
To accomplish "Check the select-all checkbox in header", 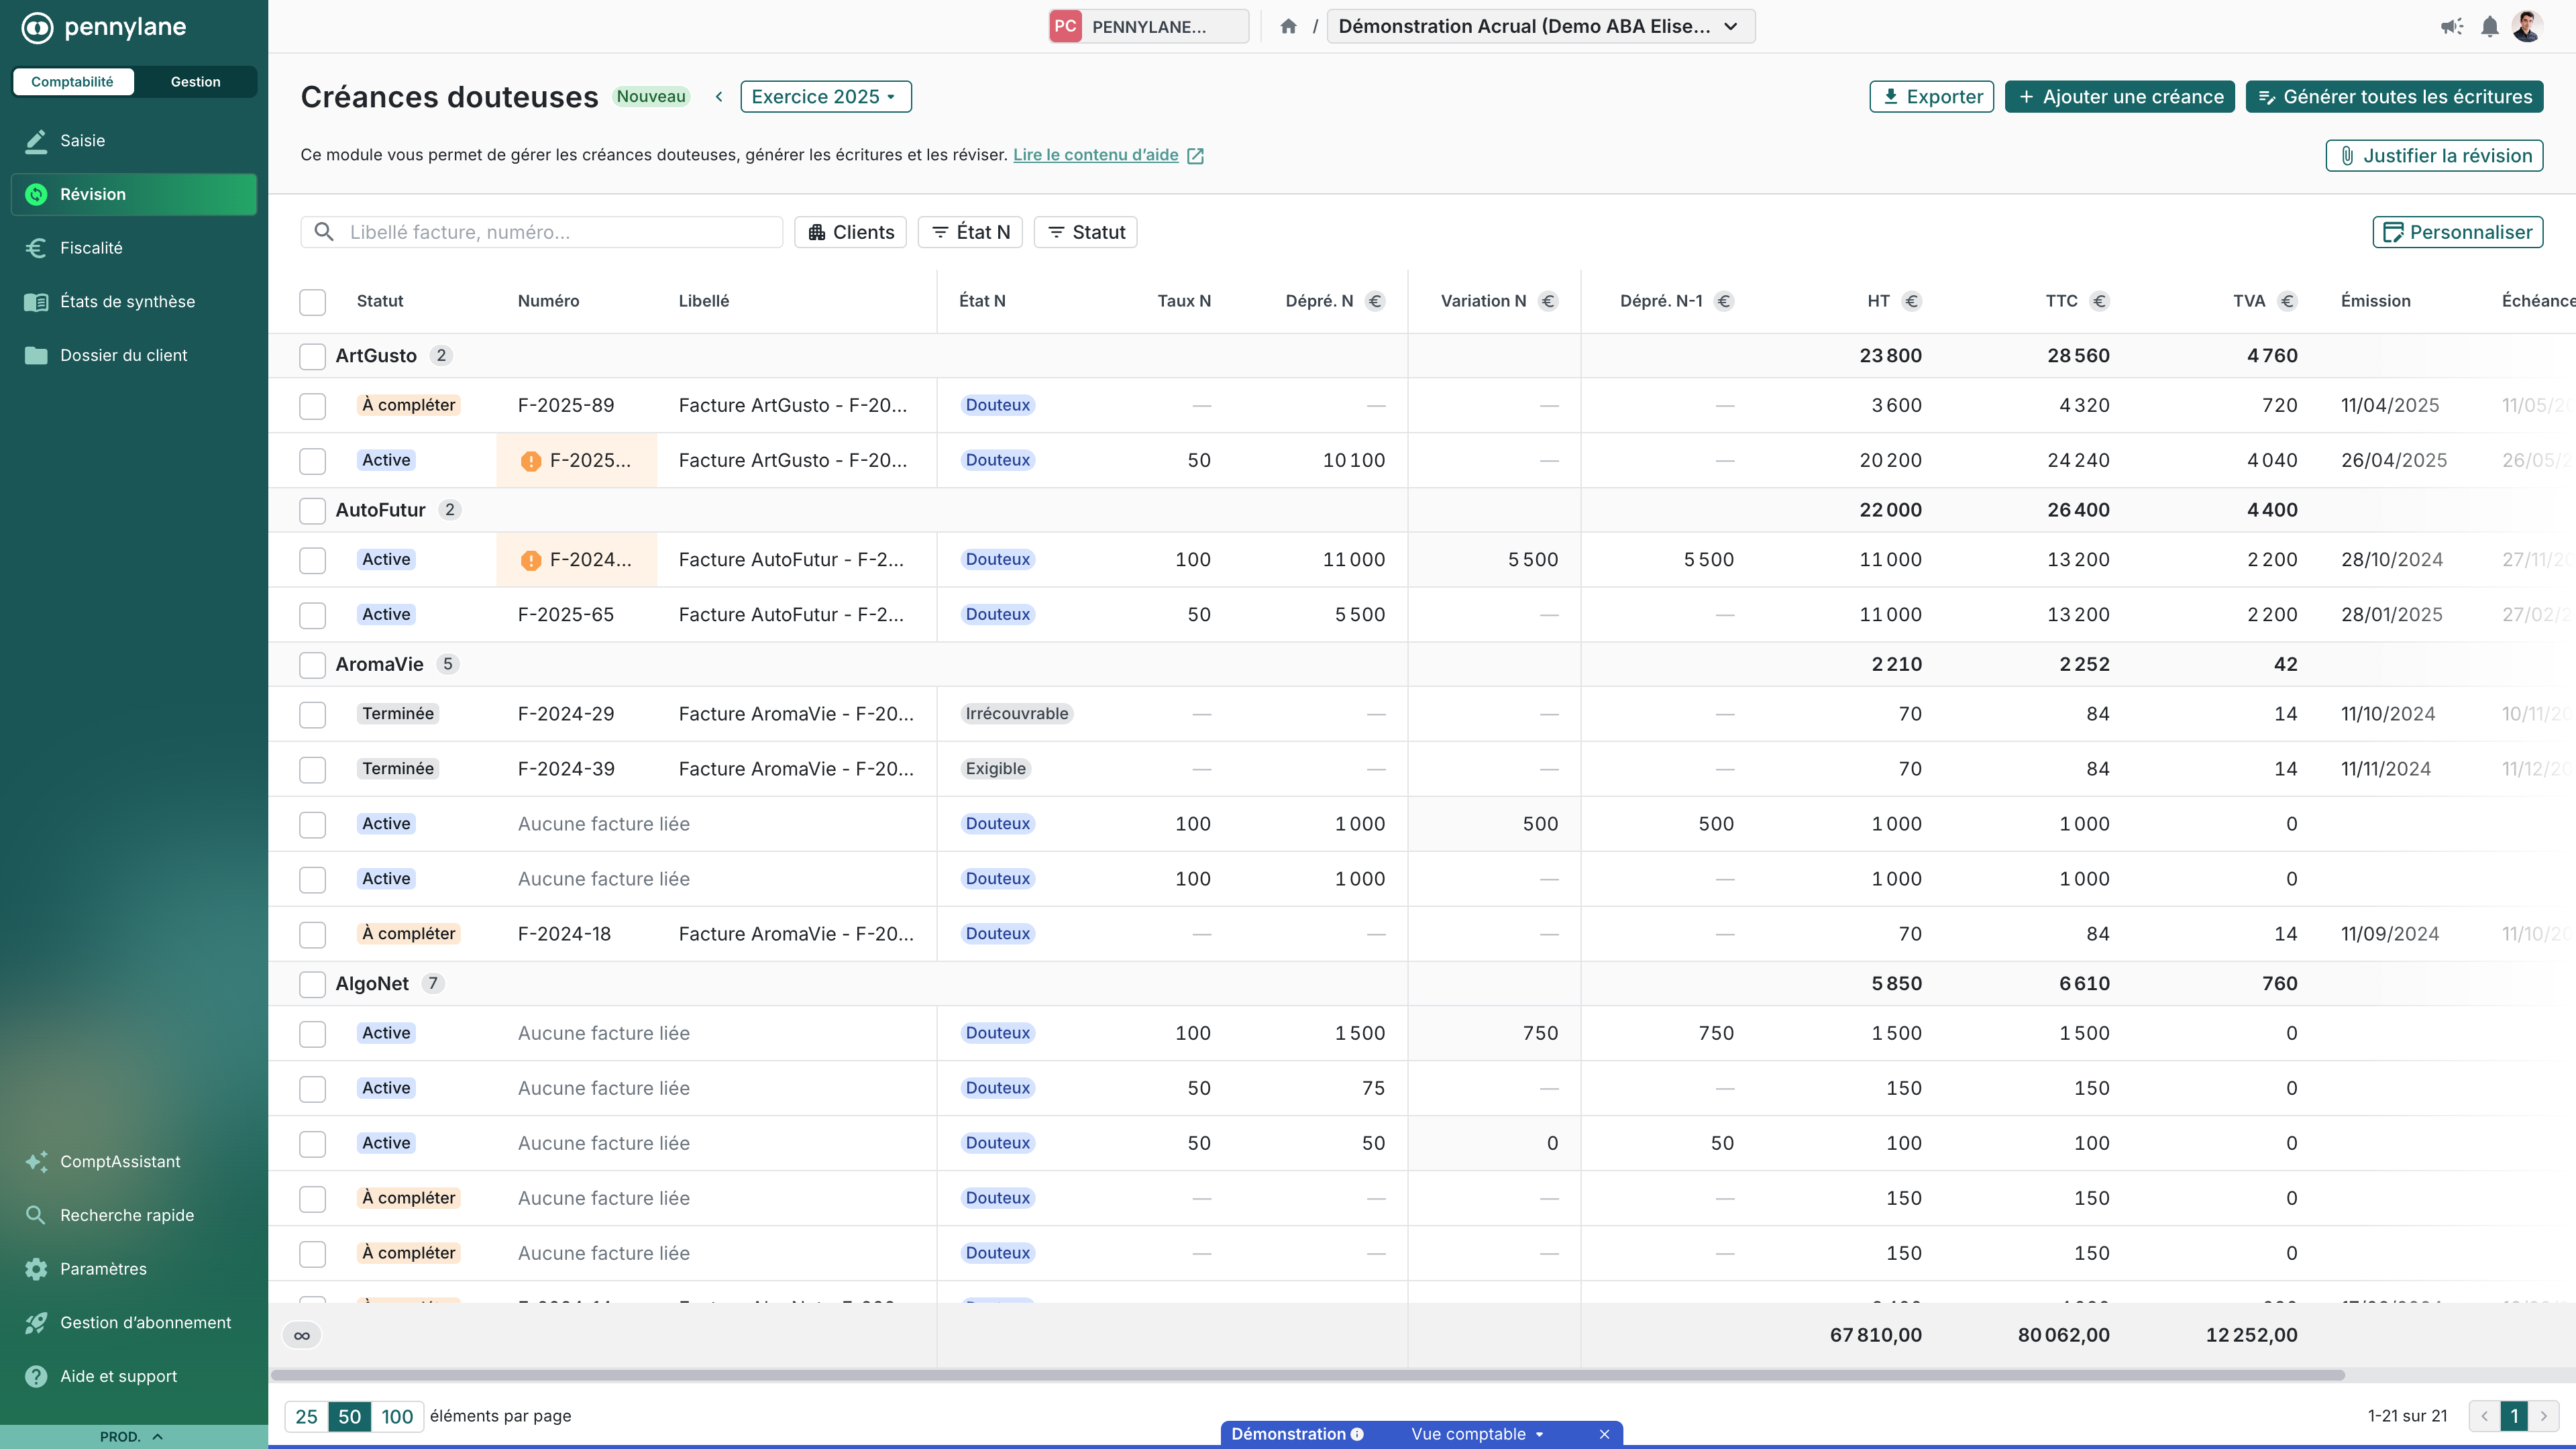I will (x=312, y=302).
